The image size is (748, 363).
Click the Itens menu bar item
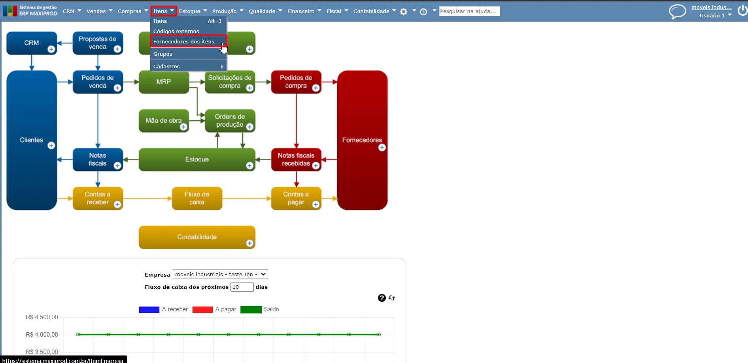click(x=163, y=11)
